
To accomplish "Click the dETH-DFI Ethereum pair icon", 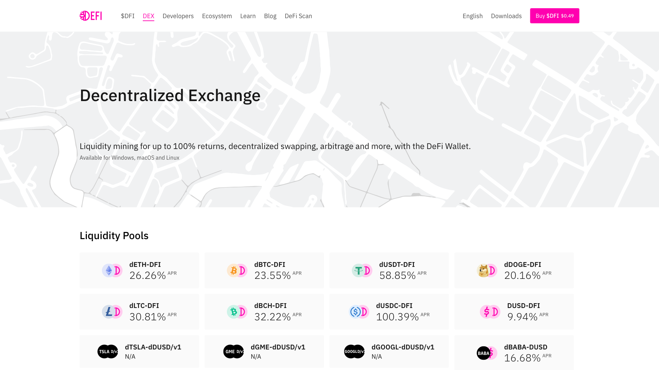I will (x=112, y=271).
